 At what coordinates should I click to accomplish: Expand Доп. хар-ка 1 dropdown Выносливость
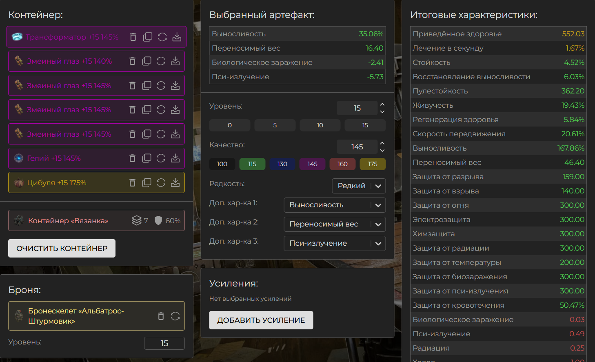coord(334,205)
